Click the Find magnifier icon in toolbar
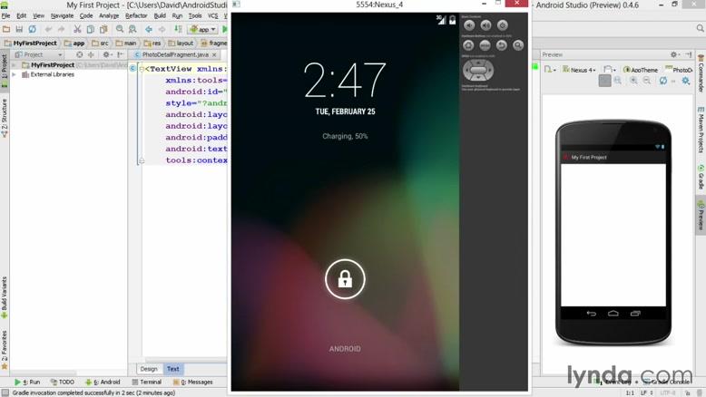706x397 pixels. (120, 29)
